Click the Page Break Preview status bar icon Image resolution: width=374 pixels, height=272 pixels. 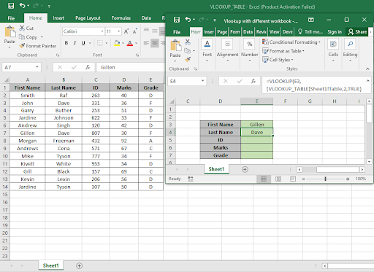coord(293,179)
